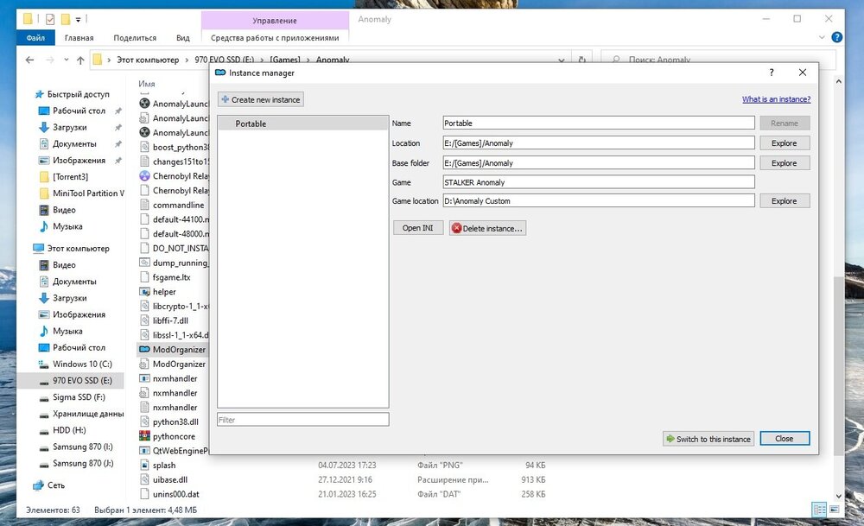This screenshot has width=864, height=526.
Task: Select the Portable instance in the list
Action: pos(302,124)
